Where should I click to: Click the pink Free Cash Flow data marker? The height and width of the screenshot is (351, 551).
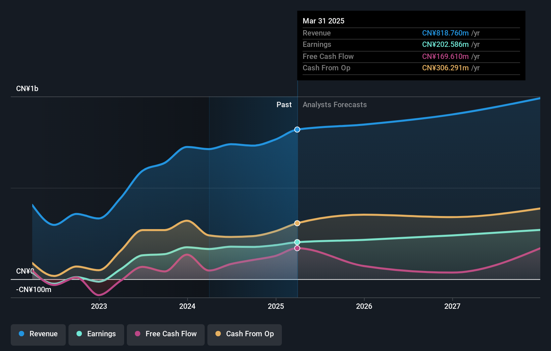coord(297,248)
